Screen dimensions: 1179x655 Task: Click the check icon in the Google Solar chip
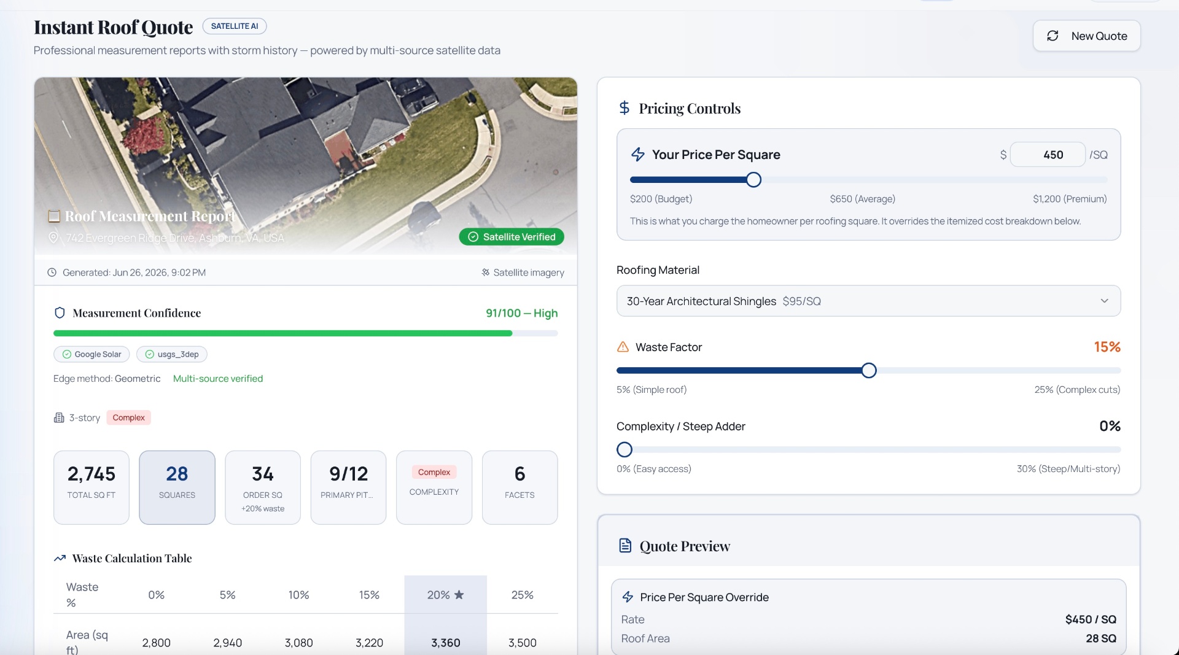[67, 354]
